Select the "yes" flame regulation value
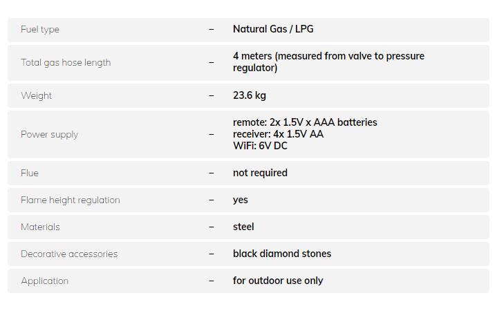Screen dimensions: 497x311 click(x=241, y=200)
